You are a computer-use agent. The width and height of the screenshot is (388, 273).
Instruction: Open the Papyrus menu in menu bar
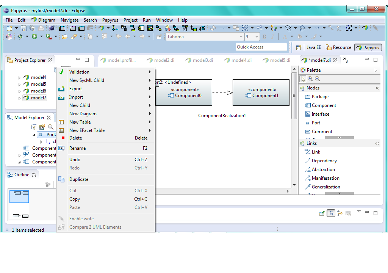pyautogui.click(x=110, y=20)
